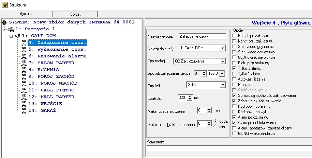Select tree row 12: HALL PARTER
The image size is (312, 158).
click(51, 97)
